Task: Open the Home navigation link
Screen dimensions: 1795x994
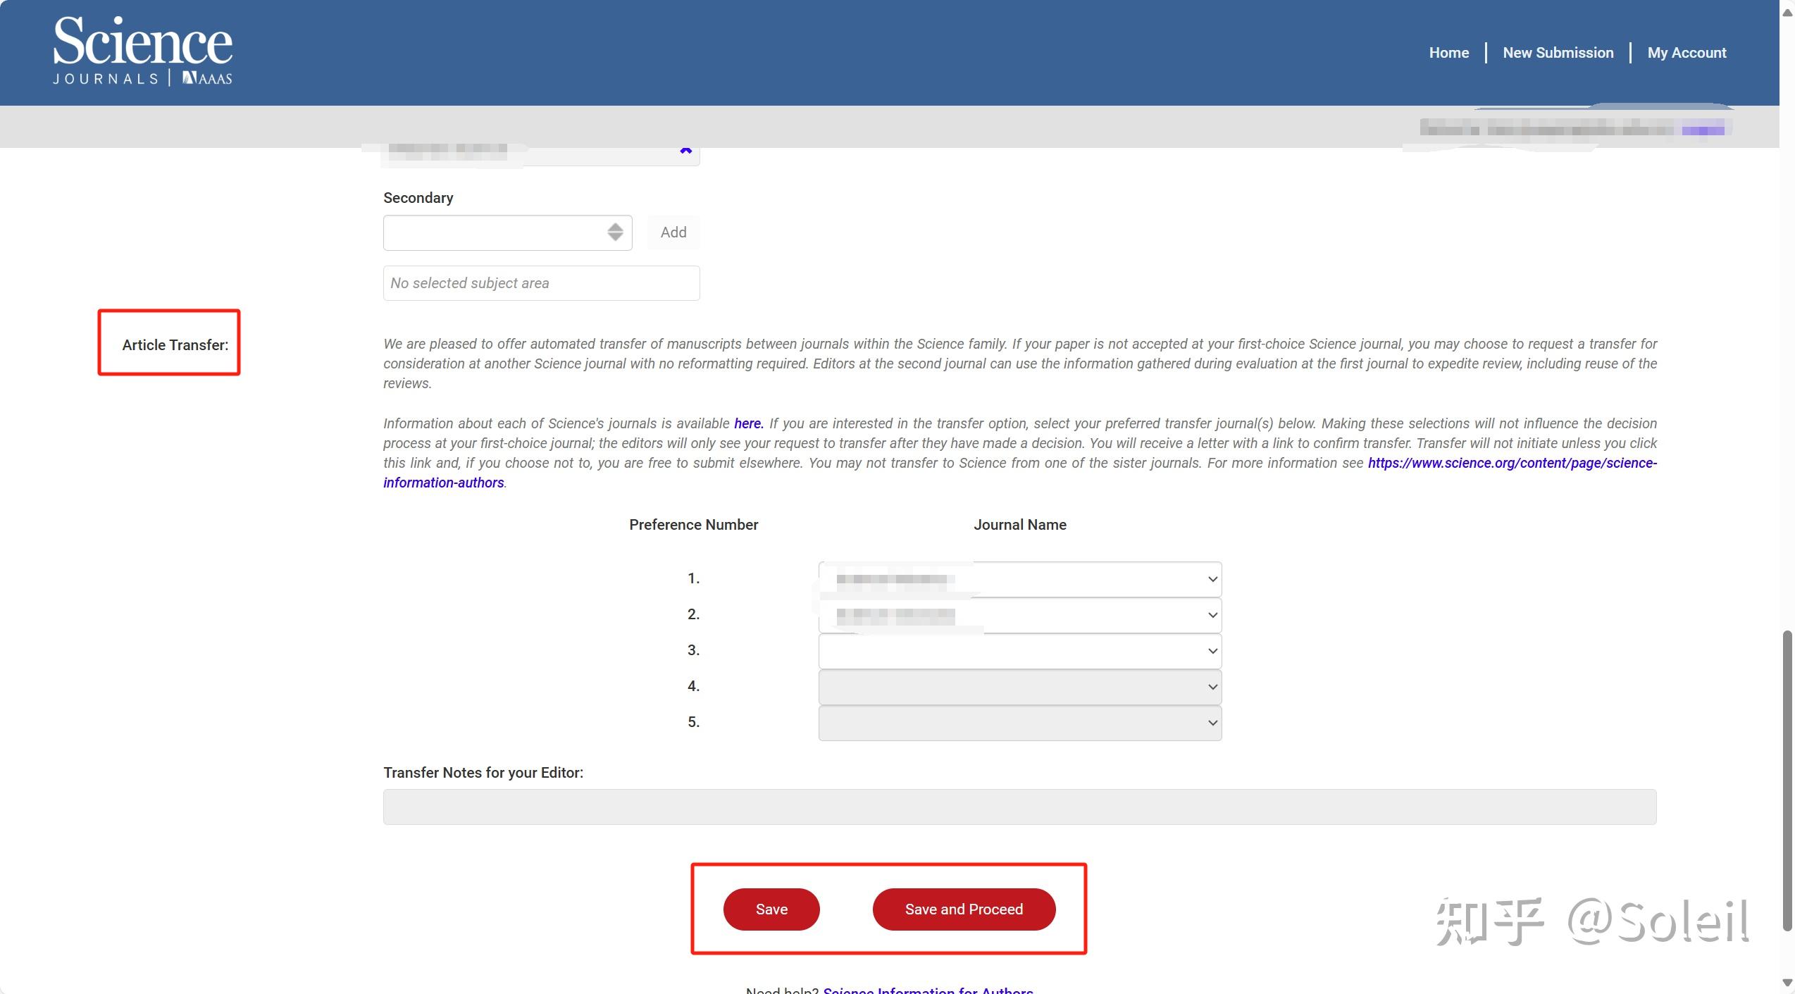Action: click(x=1448, y=53)
